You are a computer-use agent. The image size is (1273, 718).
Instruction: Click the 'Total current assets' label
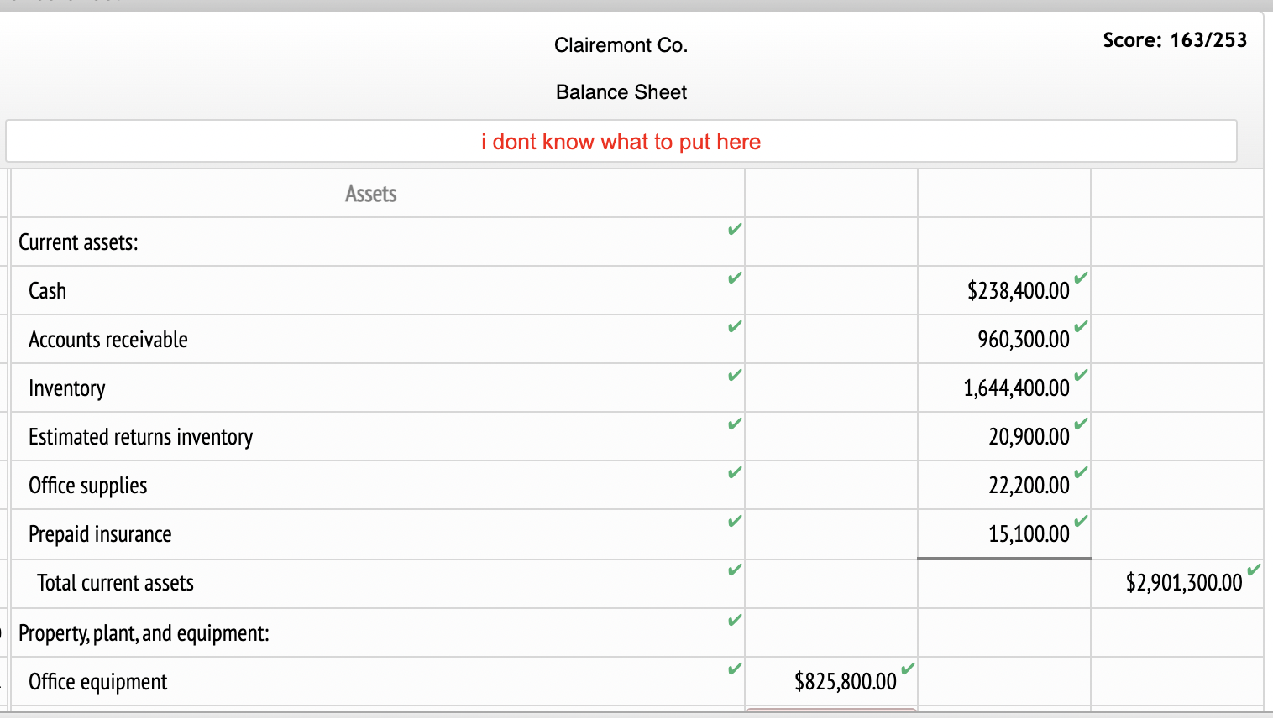tap(115, 583)
